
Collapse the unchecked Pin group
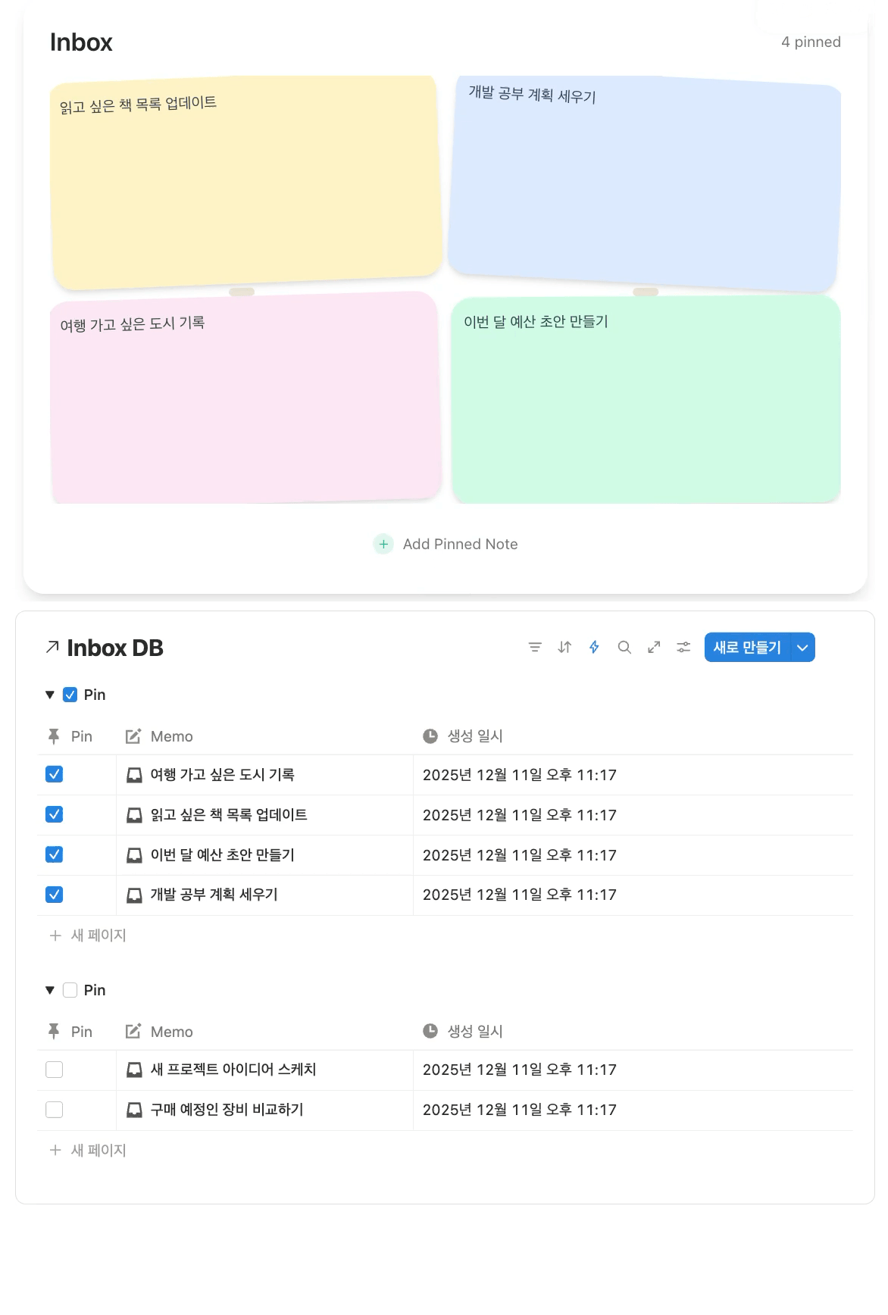point(50,990)
